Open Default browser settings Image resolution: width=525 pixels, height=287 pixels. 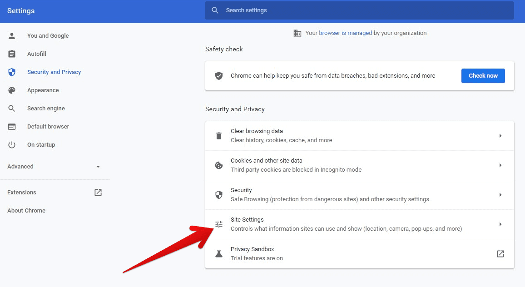tap(48, 127)
